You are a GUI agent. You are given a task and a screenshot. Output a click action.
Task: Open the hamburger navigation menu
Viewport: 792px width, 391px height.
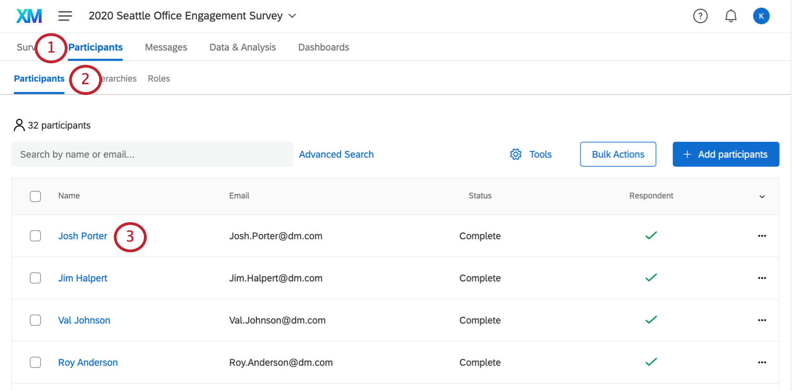pyautogui.click(x=65, y=16)
